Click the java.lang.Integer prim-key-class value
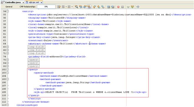 tap(63, 37)
